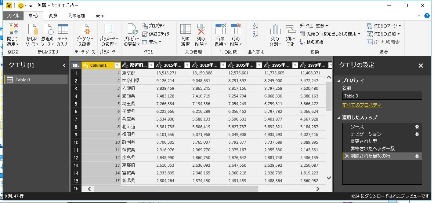Click the vertical scrollbar down arrow
434x203 pixels.
point(329,178)
